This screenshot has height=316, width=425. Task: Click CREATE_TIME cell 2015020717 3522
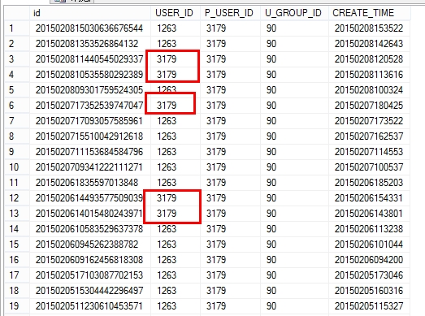pyautogui.click(x=369, y=121)
